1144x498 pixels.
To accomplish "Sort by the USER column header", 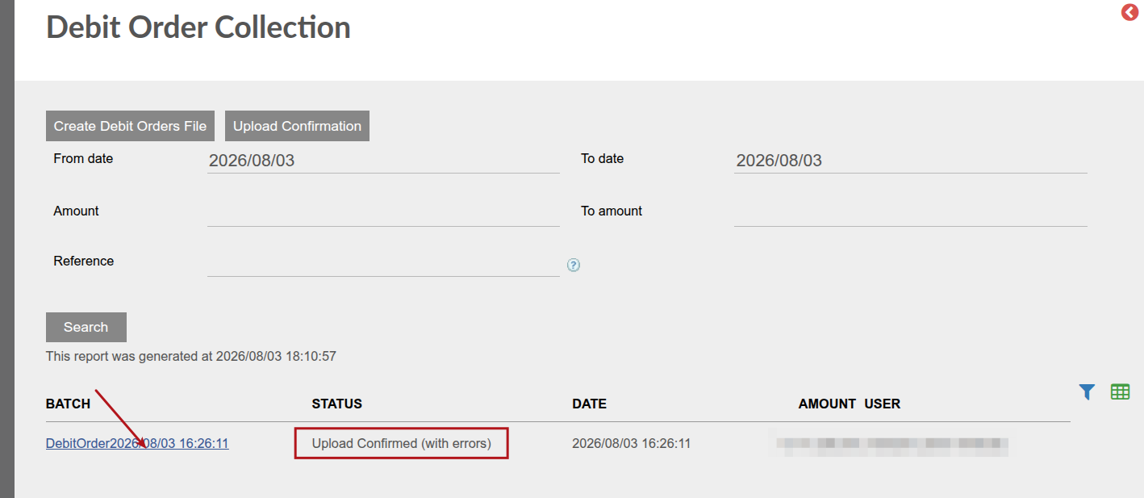I will 883,404.
